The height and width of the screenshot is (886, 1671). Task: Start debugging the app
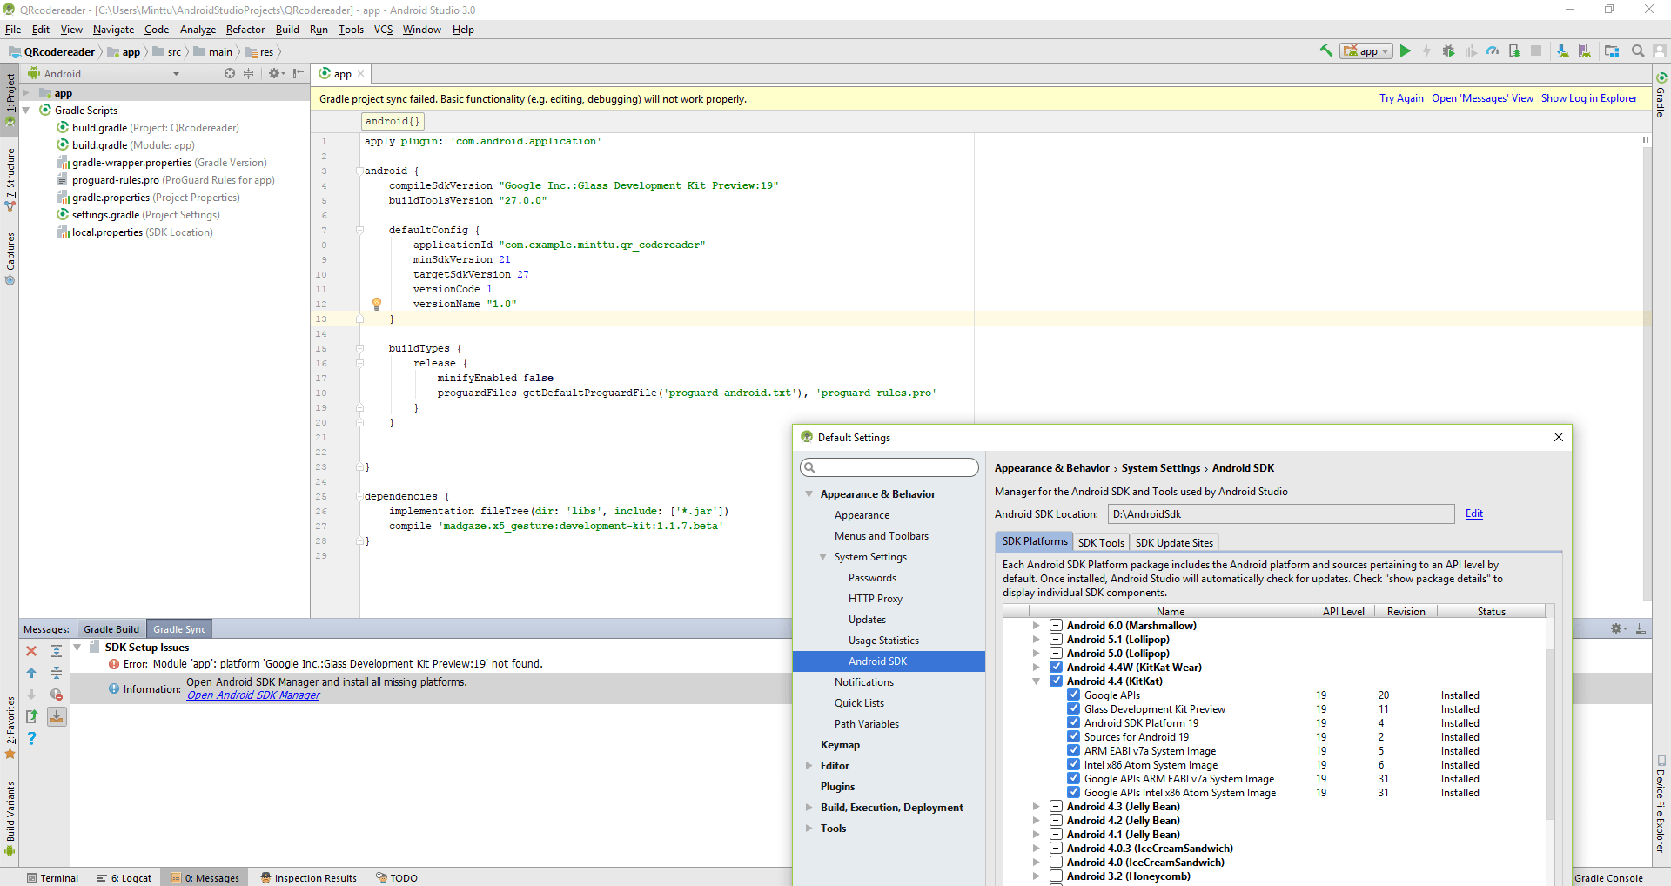[1448, 51]
